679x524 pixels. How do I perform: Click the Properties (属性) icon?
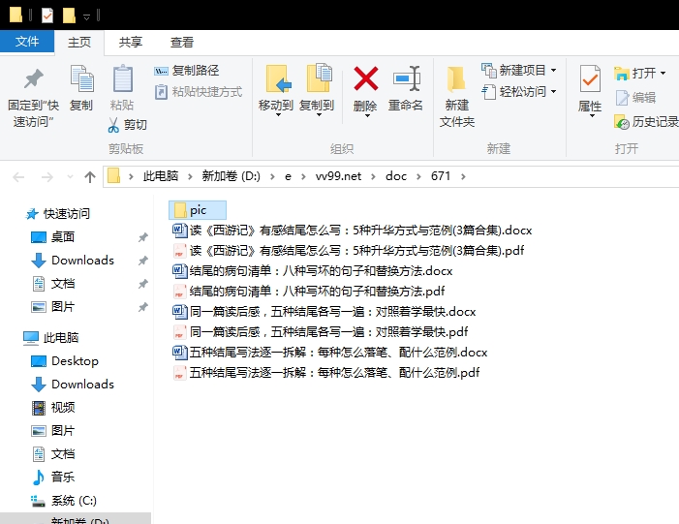click(590, 78)
